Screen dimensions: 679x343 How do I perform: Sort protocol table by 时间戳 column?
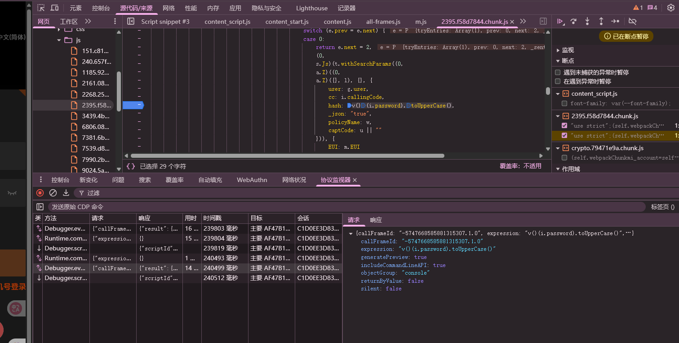(224, 218)
